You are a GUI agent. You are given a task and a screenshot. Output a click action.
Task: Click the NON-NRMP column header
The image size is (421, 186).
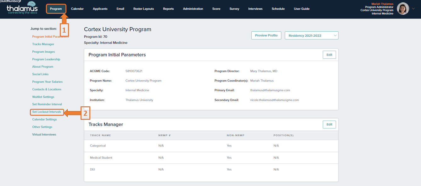coord(236,136)
